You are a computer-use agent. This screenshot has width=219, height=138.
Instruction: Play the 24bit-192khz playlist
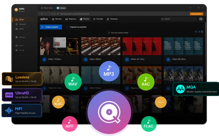pyautogui.click(x=44, y=60)
